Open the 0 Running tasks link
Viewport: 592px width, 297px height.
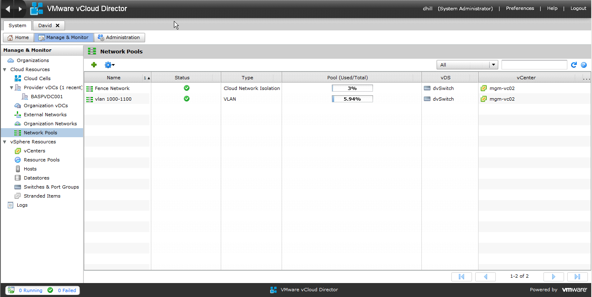pos(30,290)
